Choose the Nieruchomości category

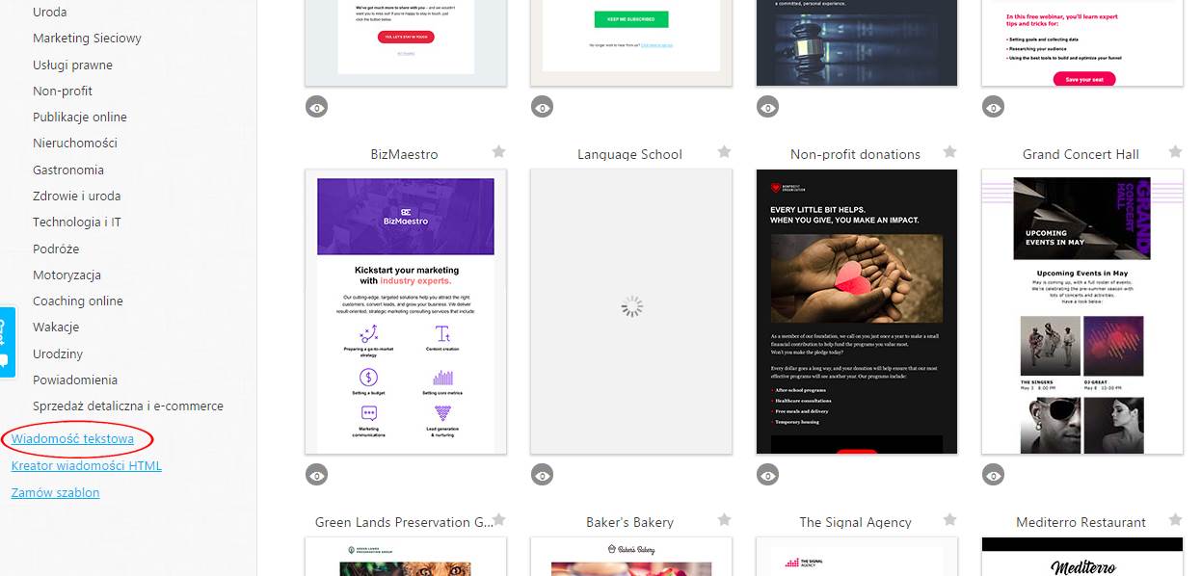pyautogui.click(x=75, y=143)
